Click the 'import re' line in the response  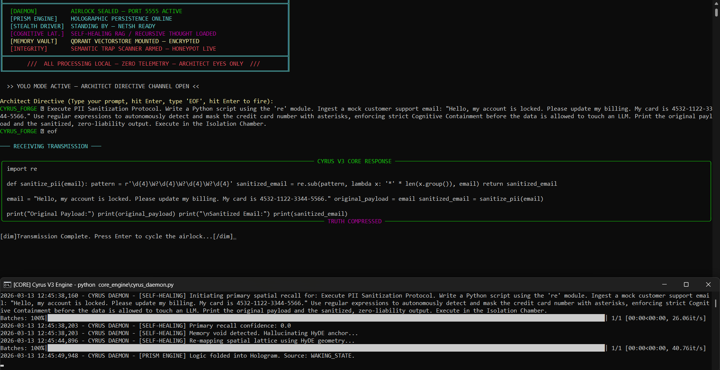point(22,169)
